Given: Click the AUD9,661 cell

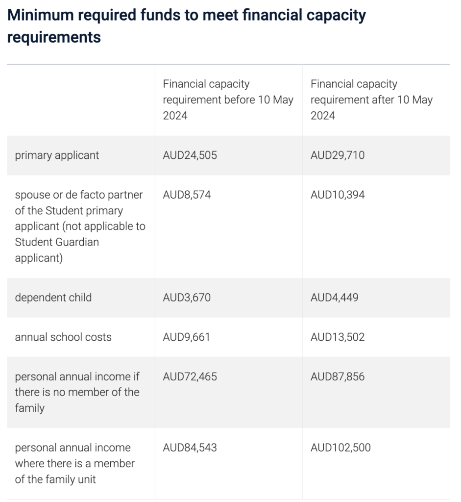Looking at the screenshot, I should [186, 337].
